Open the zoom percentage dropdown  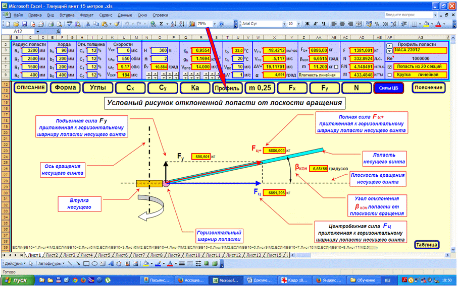(x=215, y=24)
